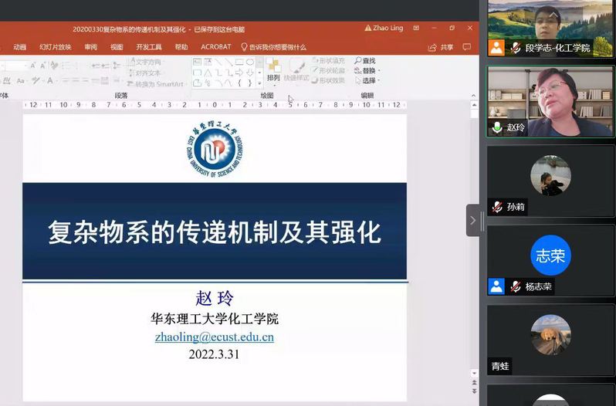Viewport: 616px width, 406px height.
Task: Click 查找 find with magnifier icon
Action: click(x=365, y=60)
